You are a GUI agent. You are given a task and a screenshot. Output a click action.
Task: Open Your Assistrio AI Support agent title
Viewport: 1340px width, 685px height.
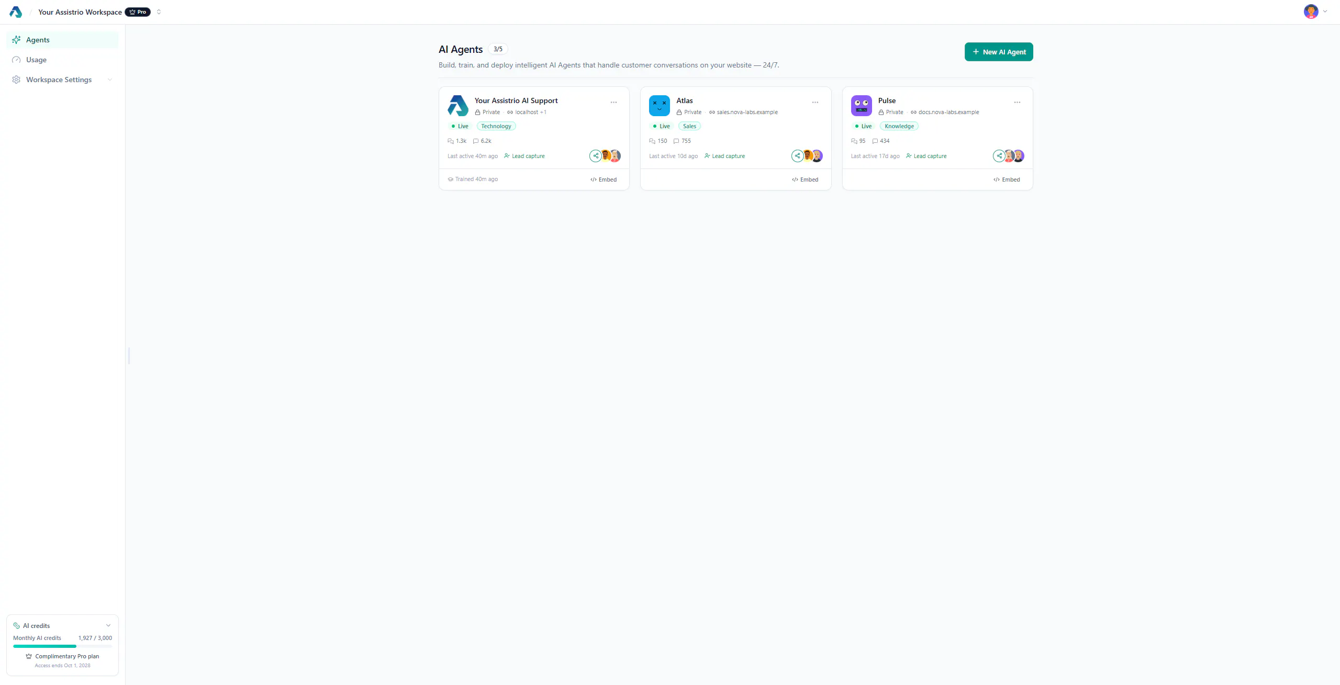(x=516, y=100)
